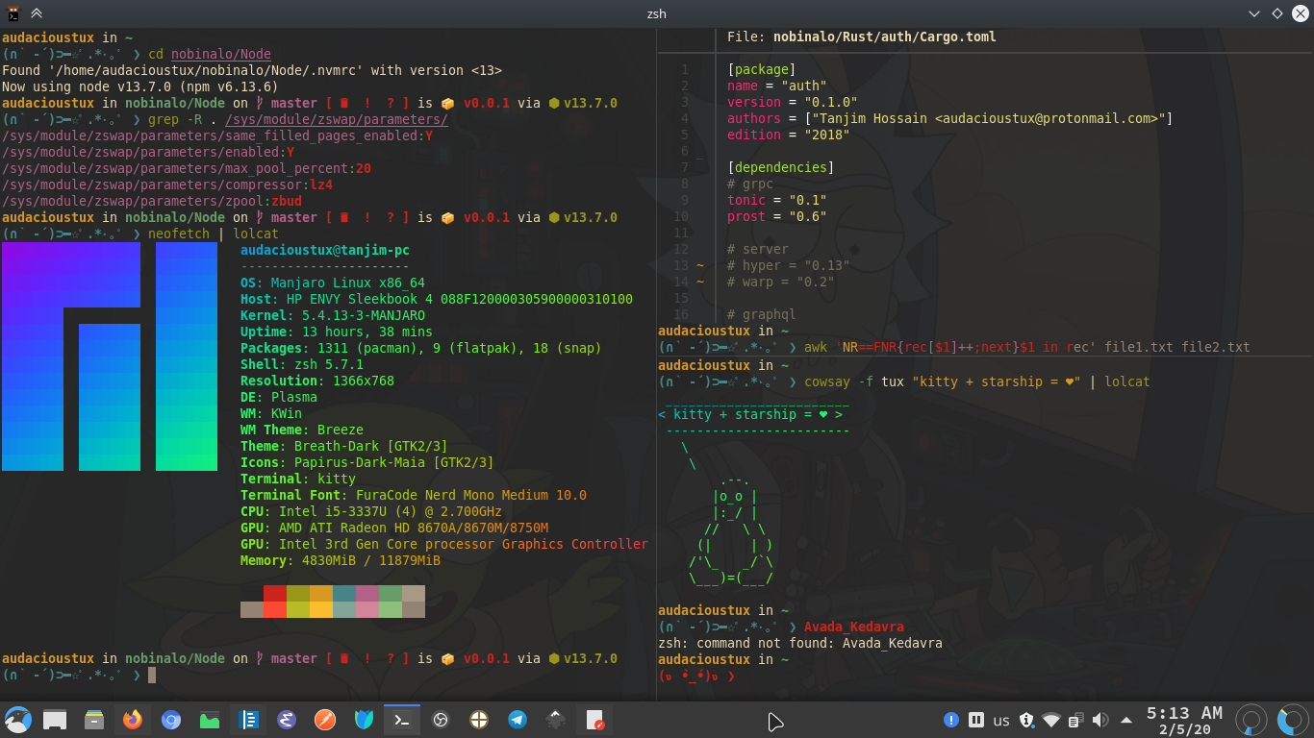Viewport: 1314px width, 738px height.
Task: Launch Postman from the taskbar
Action: point(325,720)
